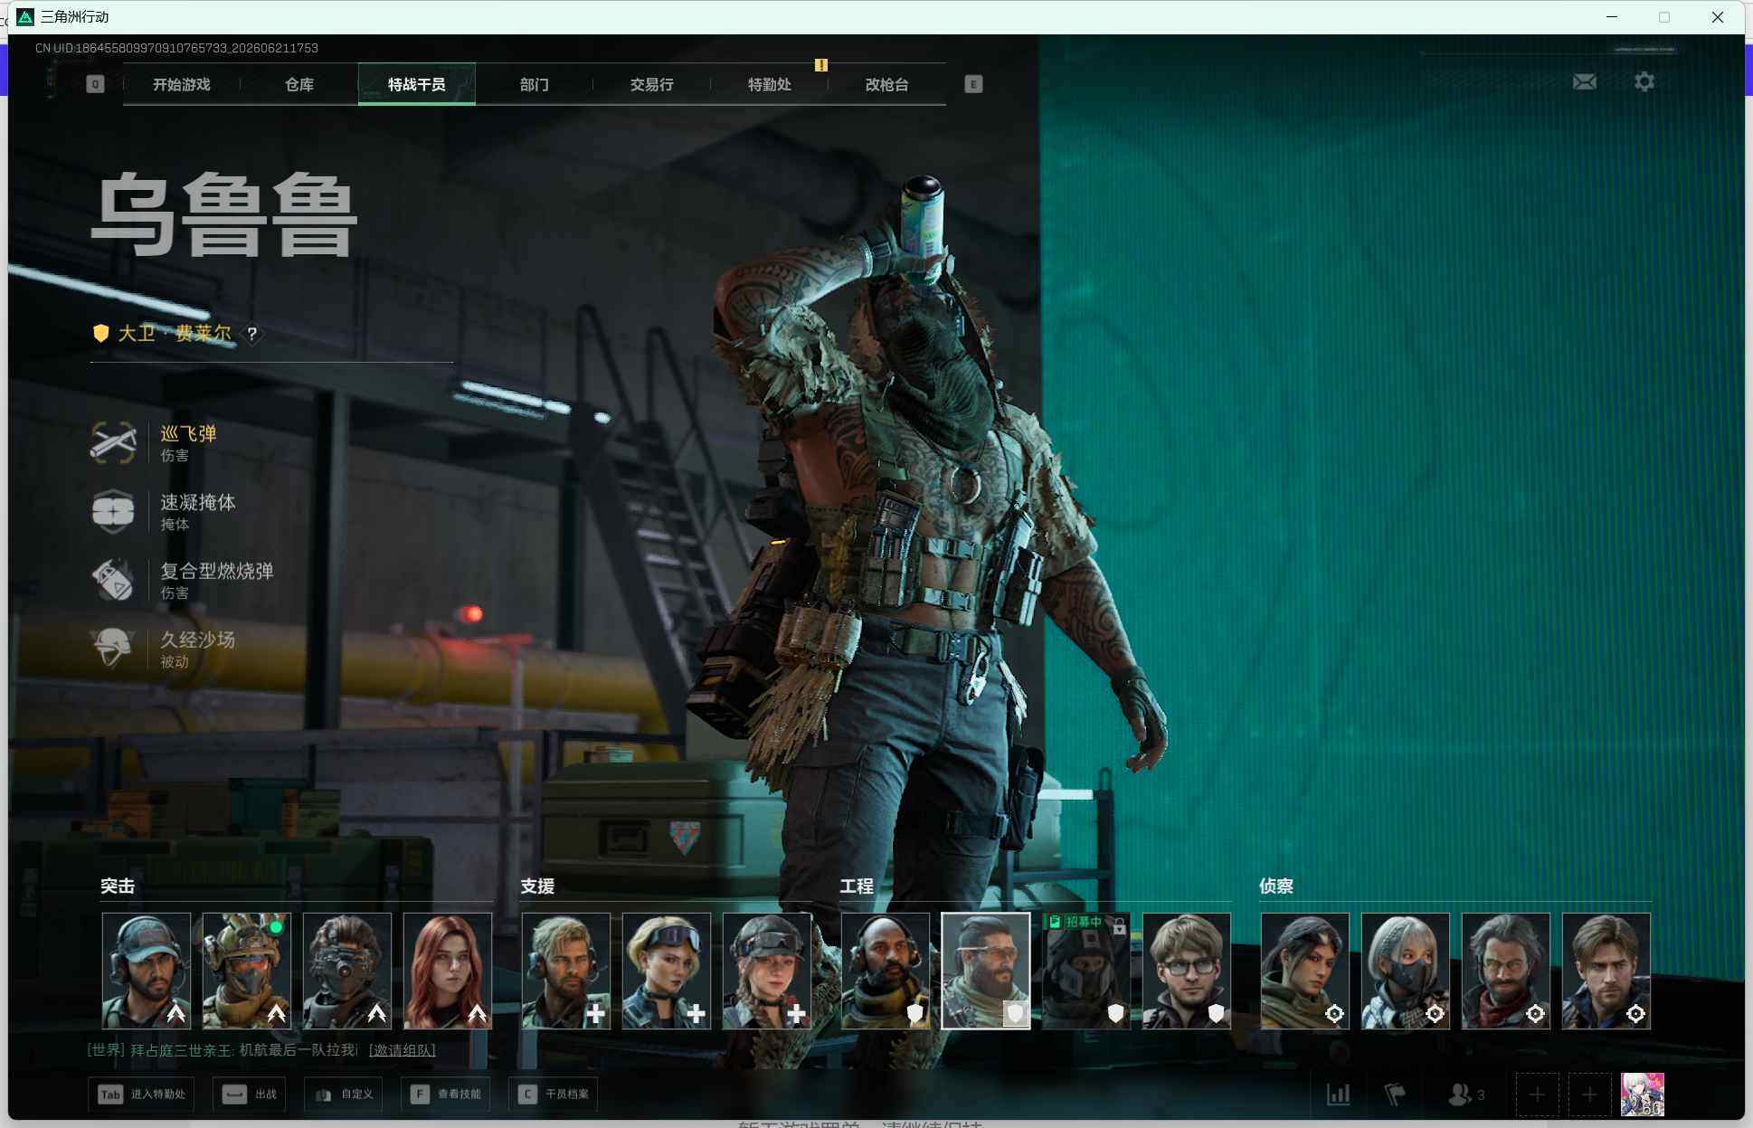
Task: Select silver-haired masked recon operator
Action: (1406, 971)
